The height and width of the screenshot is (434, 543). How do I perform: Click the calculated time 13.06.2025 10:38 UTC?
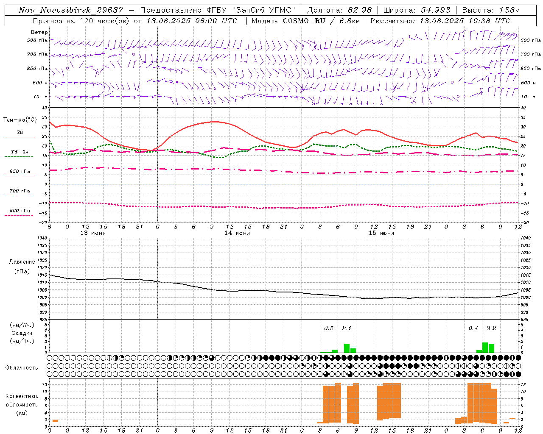pyautogui.click(x=465, y=21)
